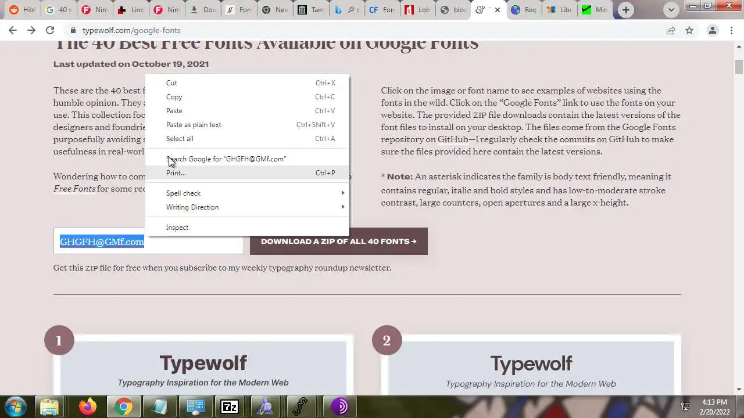This screenshot has height=418, width=744.
Task: Switch to the 'Hild' Reddit tab
Action: pos(22,10)
